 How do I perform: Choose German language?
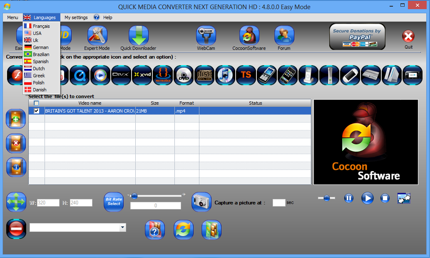(41, 47)
